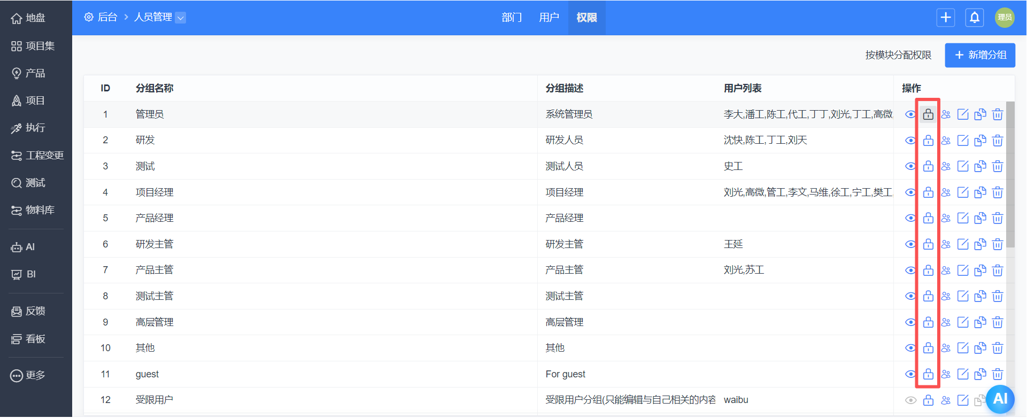View the 研发主管 group via eye icon

point(910,244)
